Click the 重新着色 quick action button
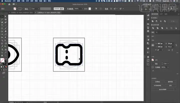Image resolution: width=180 pixels, height=103 pixels. point(170,82)
